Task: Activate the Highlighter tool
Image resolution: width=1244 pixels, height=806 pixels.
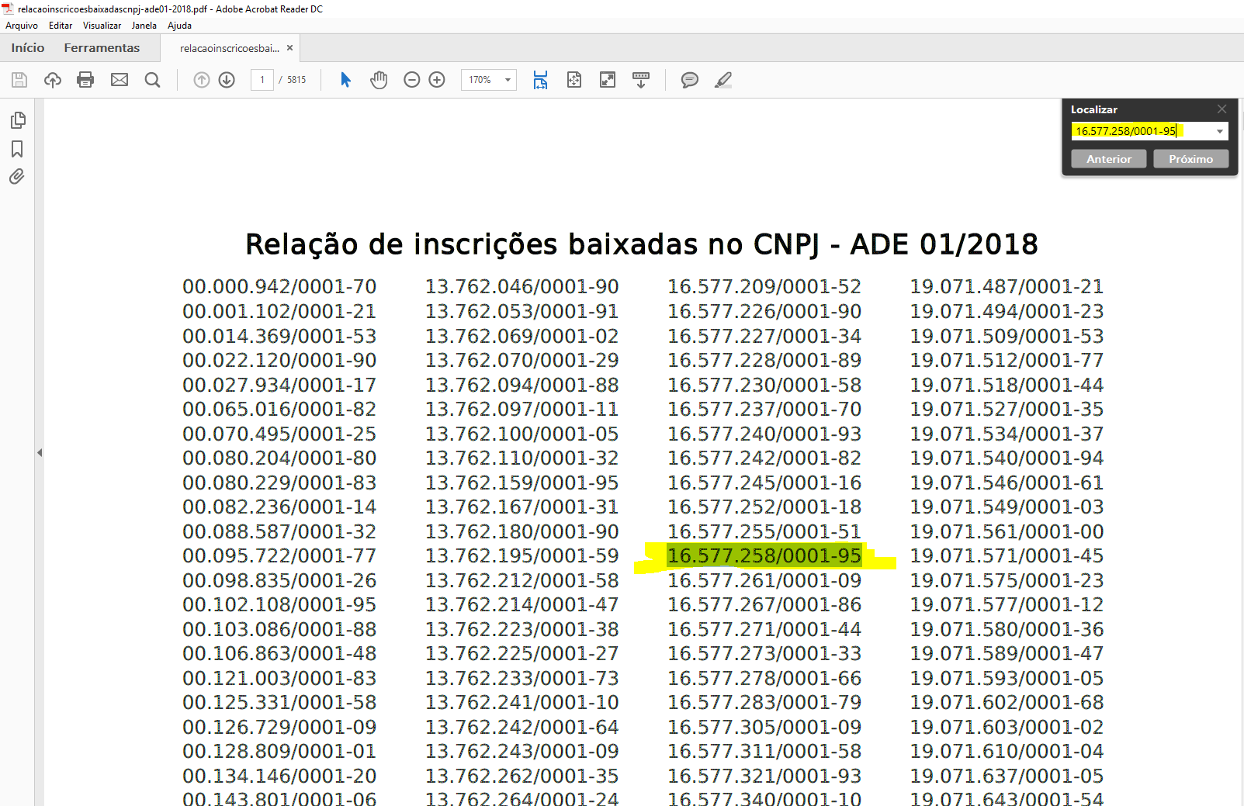Action: point(722,80)
